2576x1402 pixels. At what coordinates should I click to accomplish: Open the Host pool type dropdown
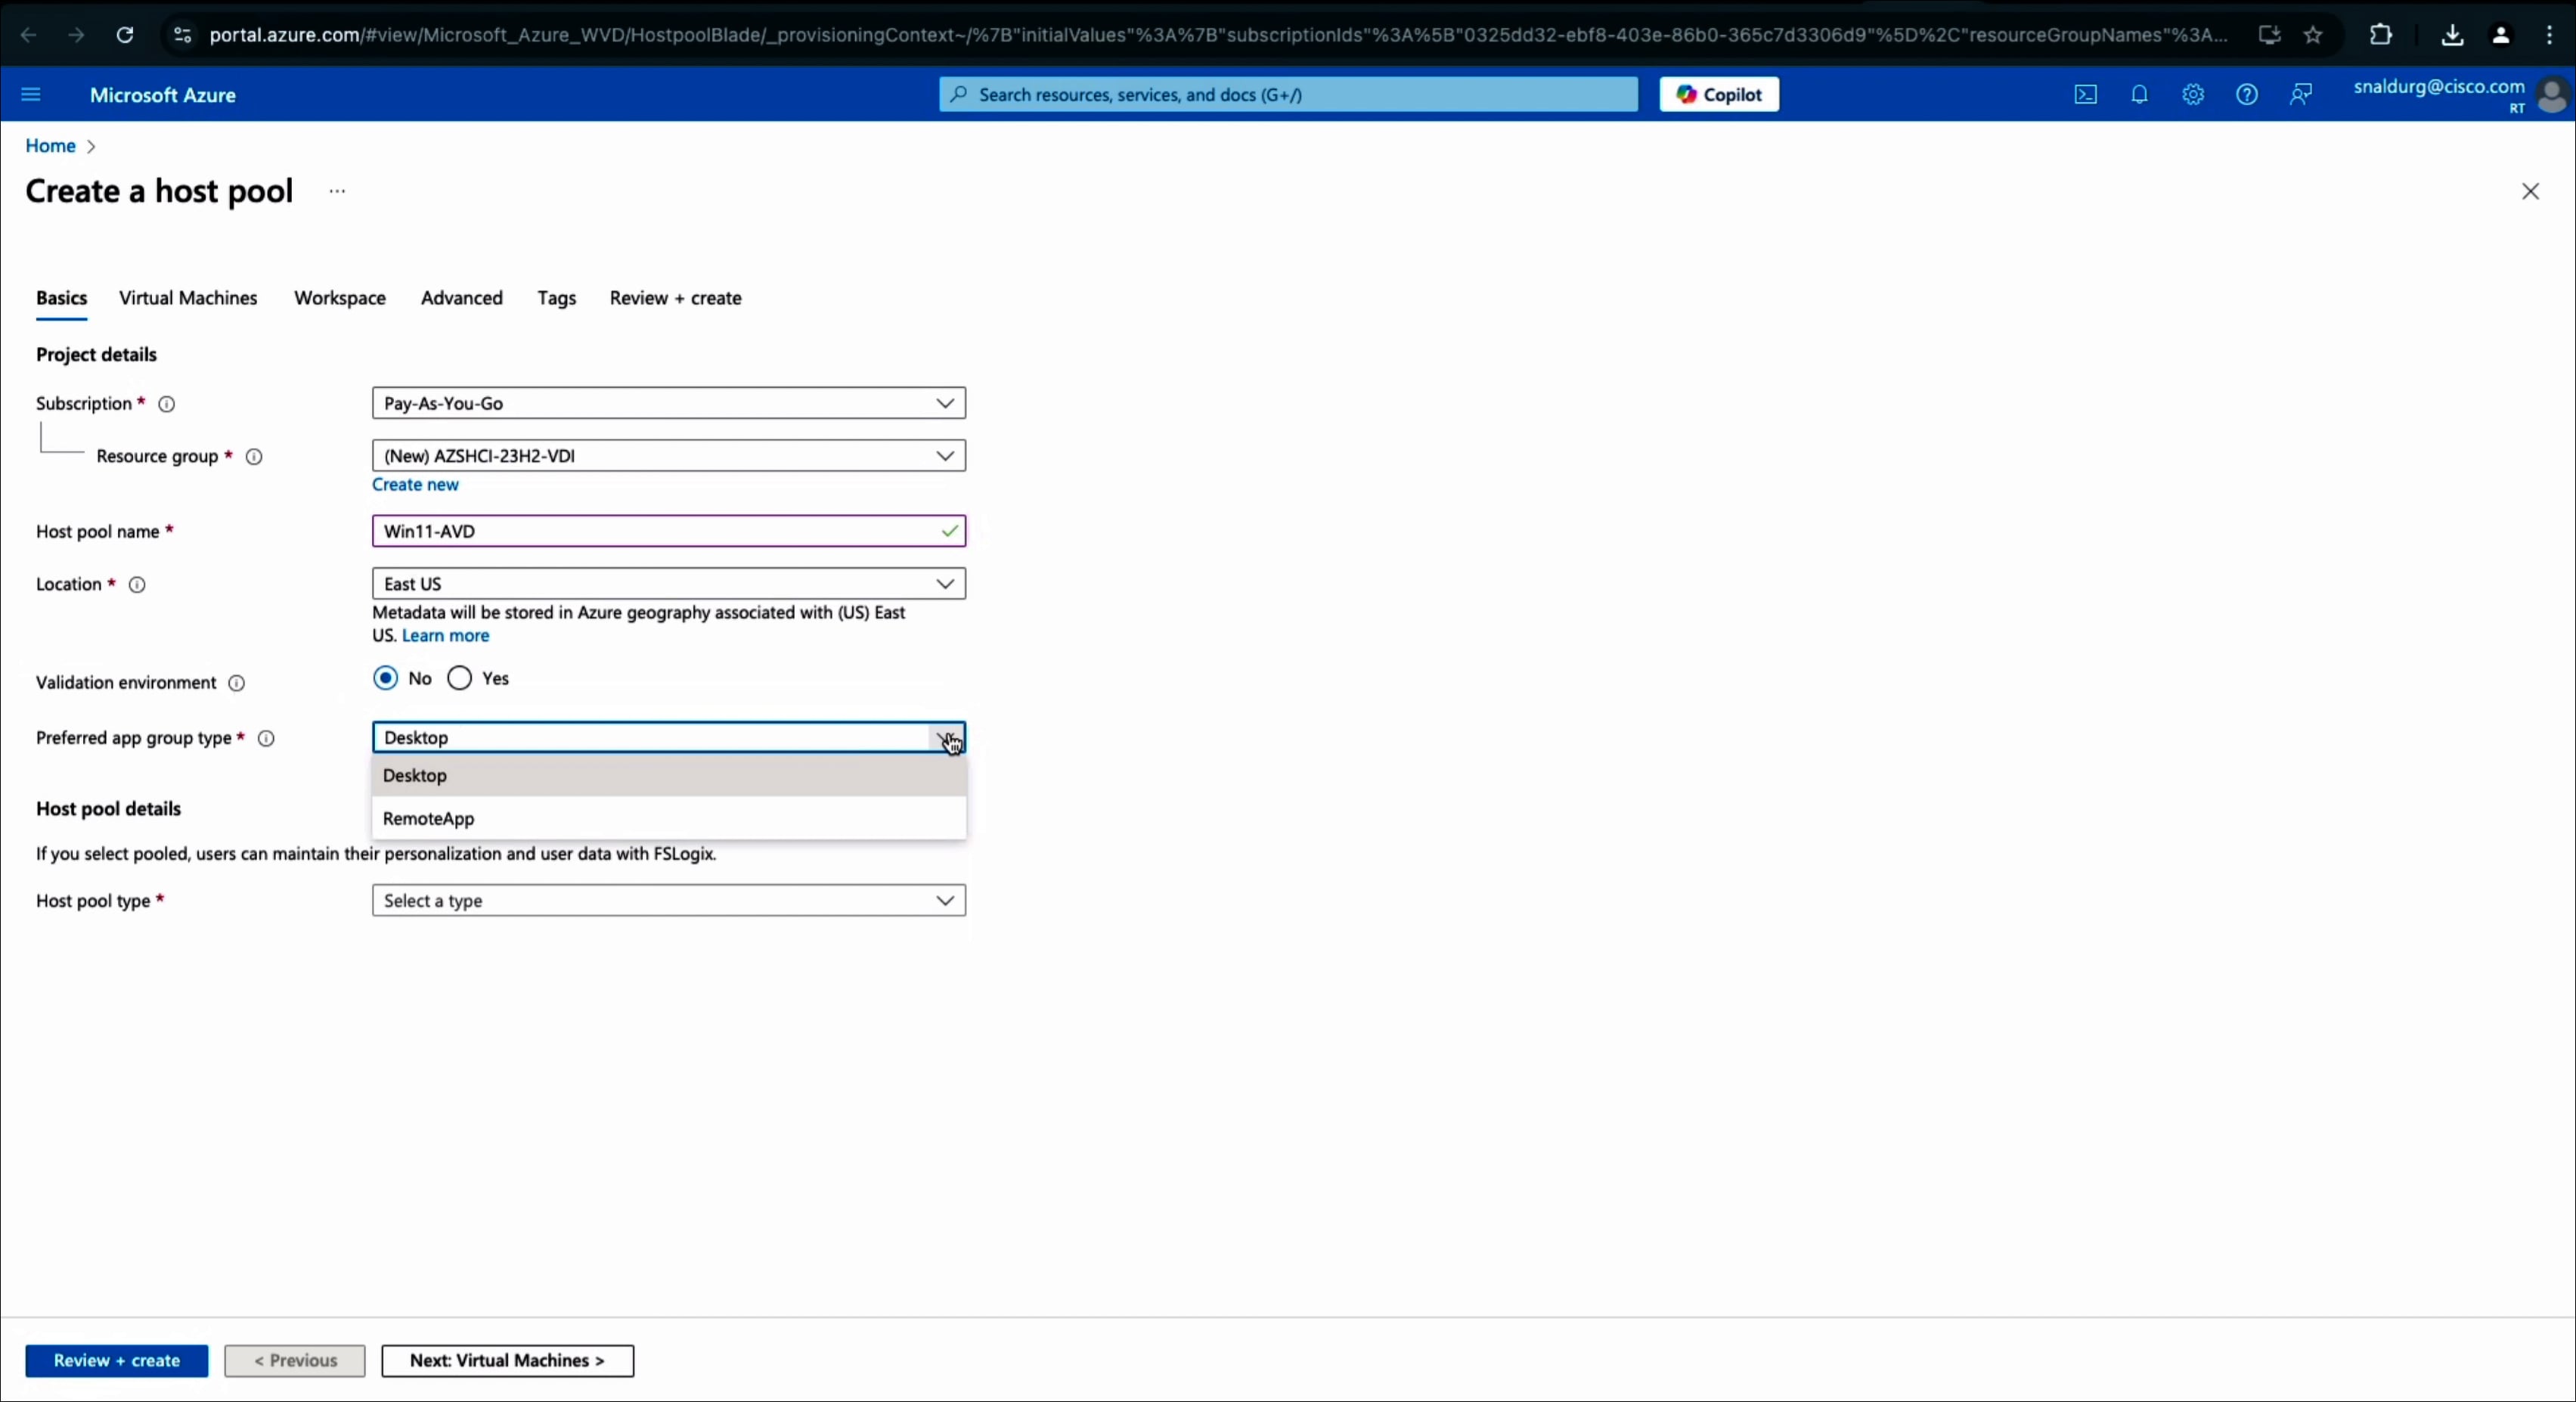668,900
